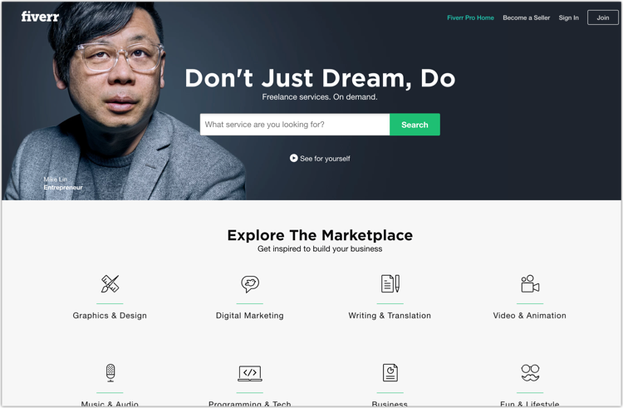623x408 pixels.
Task: Choose the Video & Animation camera icon
Action: (x=530, y=283)
